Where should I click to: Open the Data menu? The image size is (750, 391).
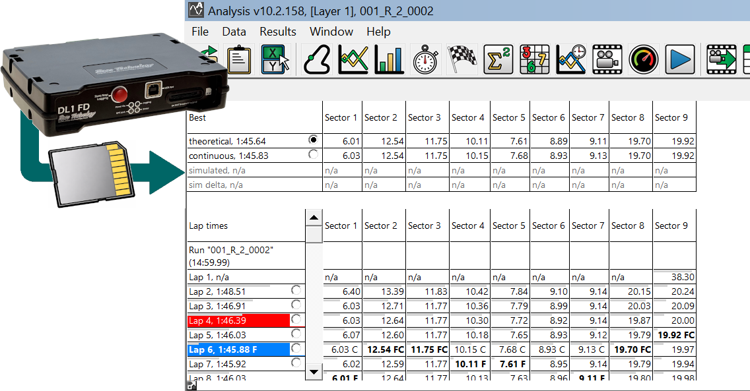[x=234, y=32]
